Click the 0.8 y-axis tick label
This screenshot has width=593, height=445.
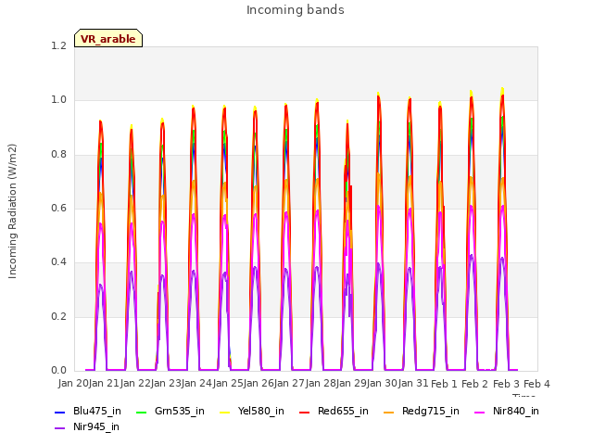click(x=59, y=155)
